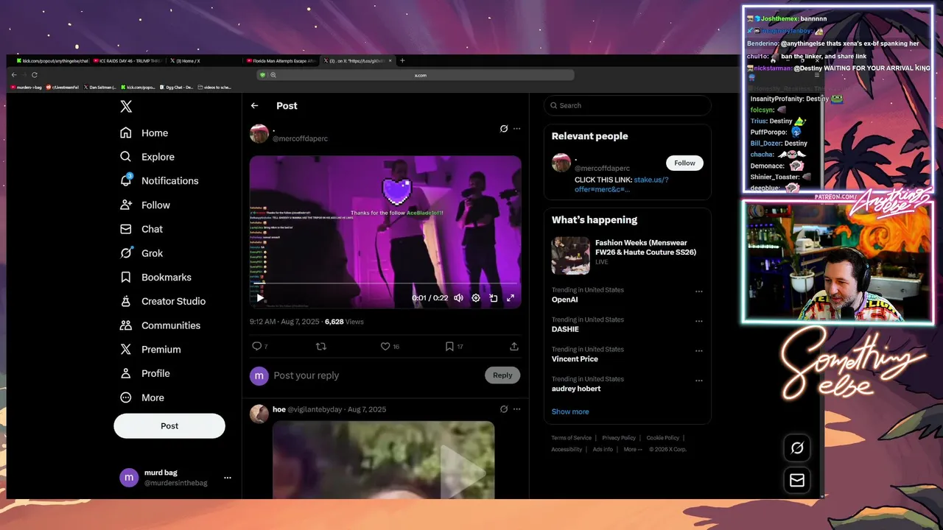
Task: Open Terms of Service link
Action: (572, 438)
